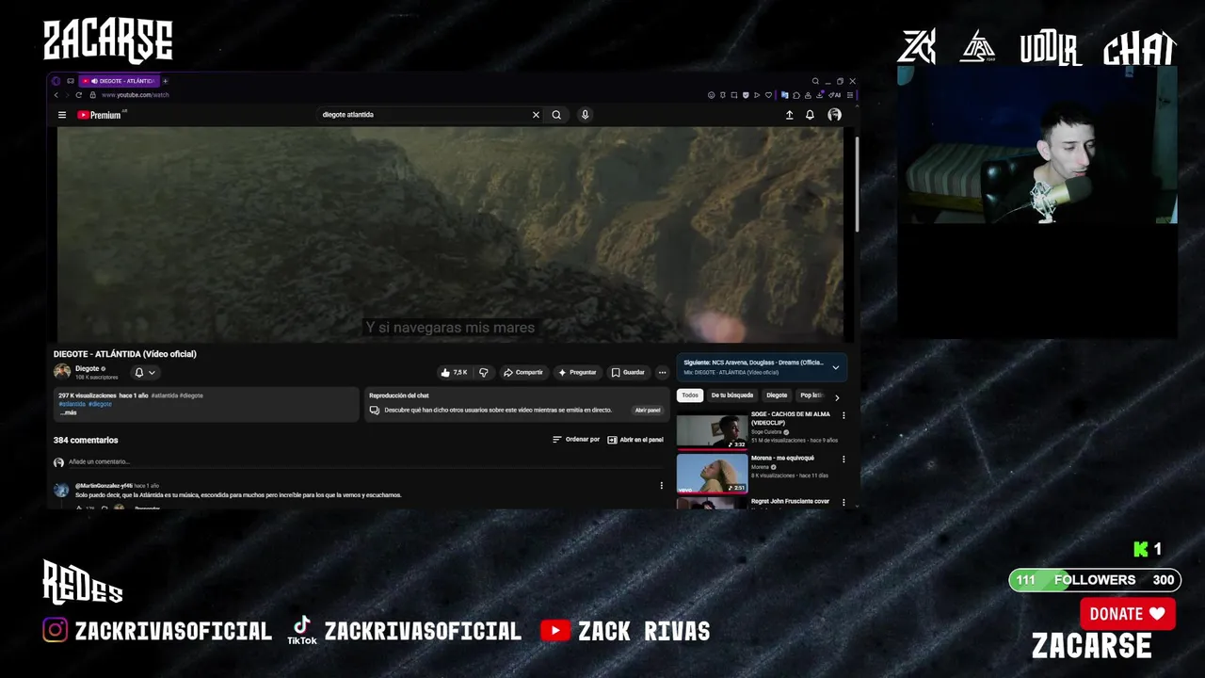Open the translate extension icon
Image resolution: width=1205 pixels, height=678 pixels.
coord(784,95)
